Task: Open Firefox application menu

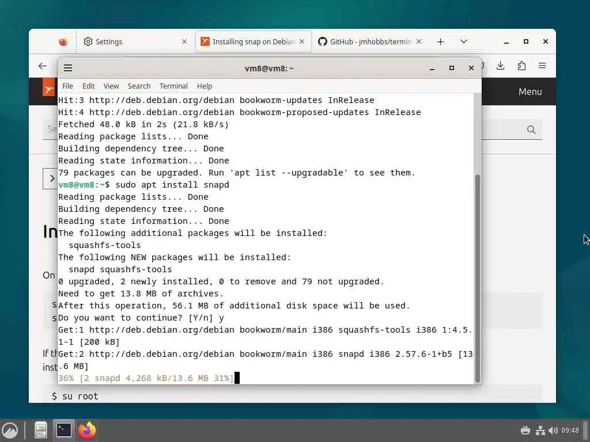Action: 542,66
